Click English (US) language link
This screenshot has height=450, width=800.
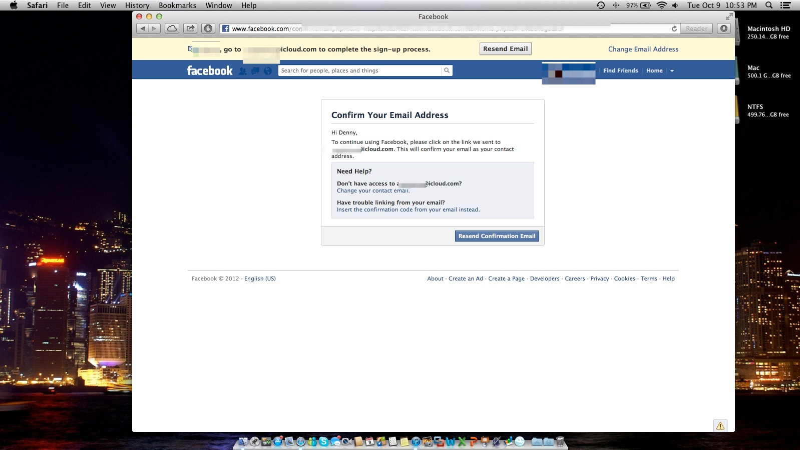point(260,278)
